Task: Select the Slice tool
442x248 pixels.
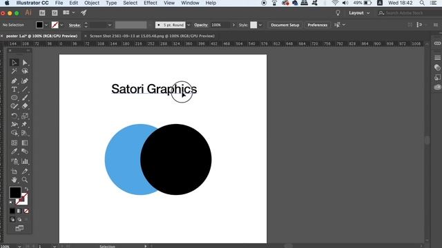Action: click(25, 172)
